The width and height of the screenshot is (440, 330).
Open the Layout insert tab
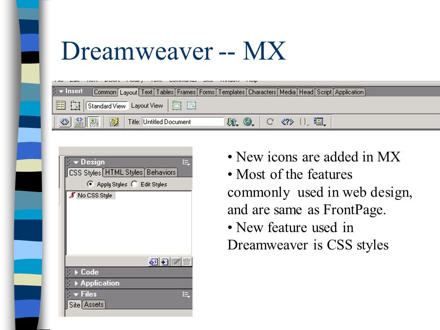pos(128,92)
